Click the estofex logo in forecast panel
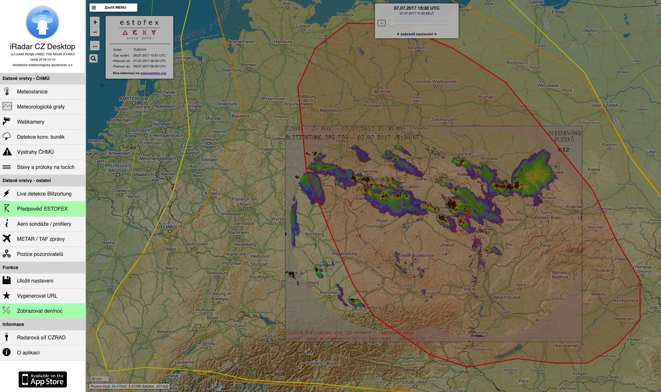661x392 pixels. (x=139, y=30)
